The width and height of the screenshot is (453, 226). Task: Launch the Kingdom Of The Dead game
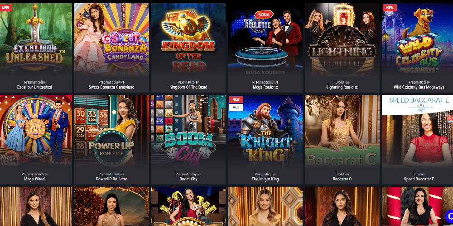pyautogui.click(x=188, y=39)
